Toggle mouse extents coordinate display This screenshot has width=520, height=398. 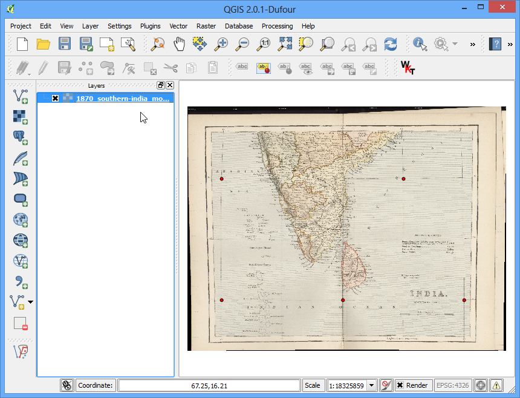point(67,385)
